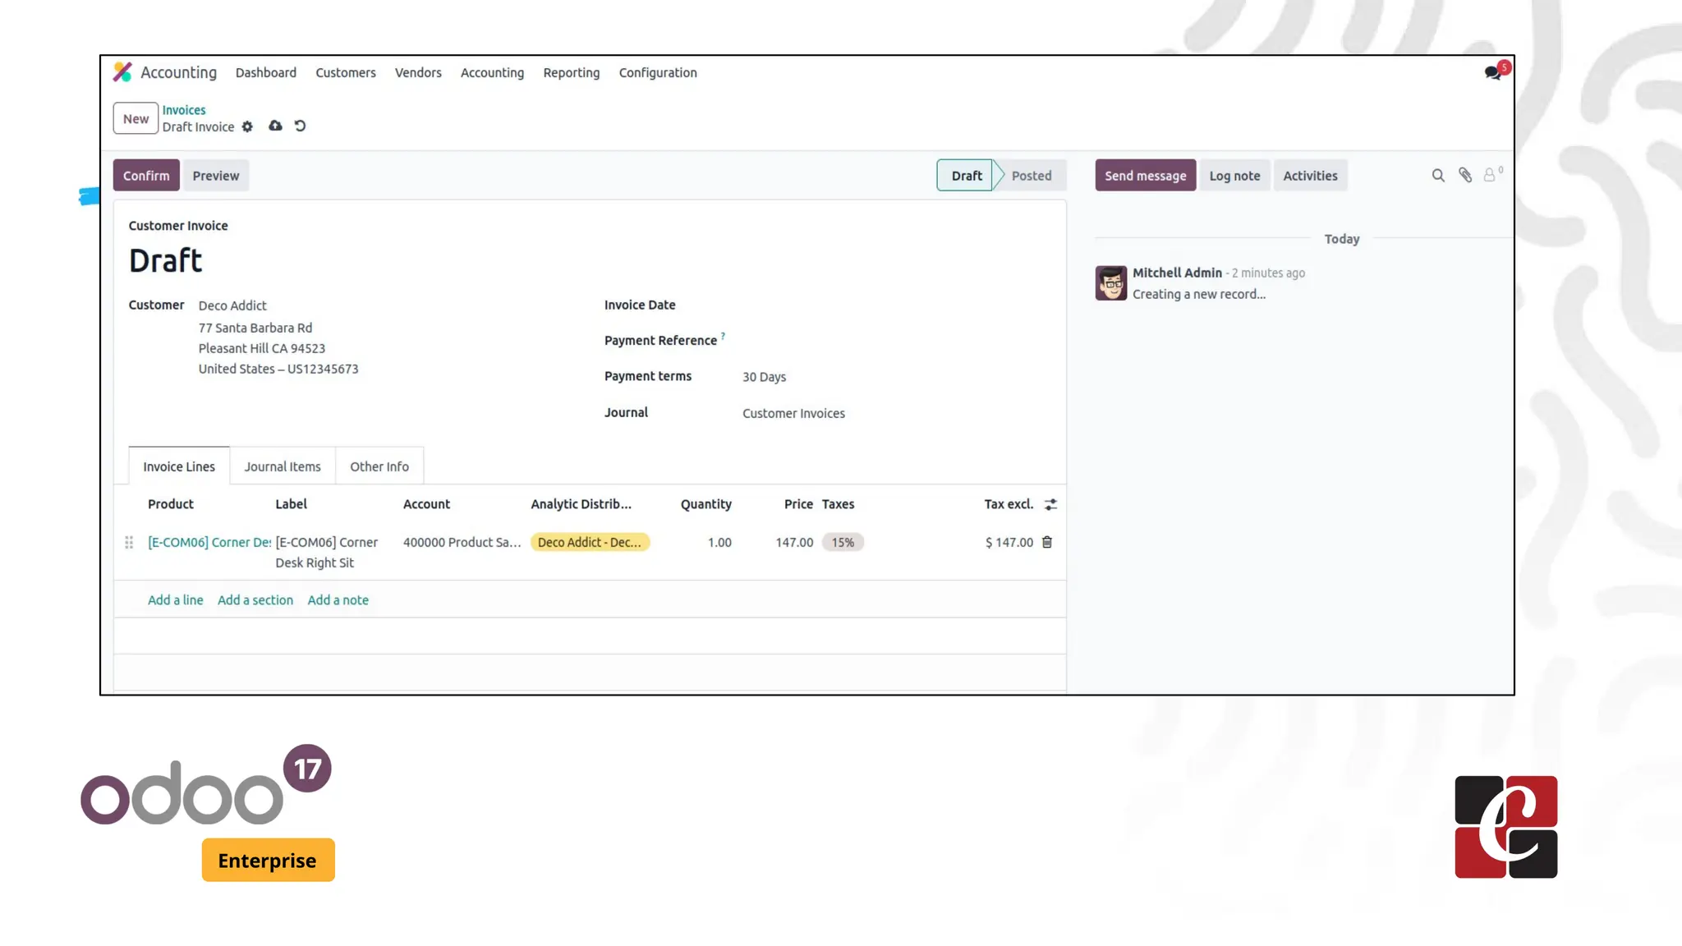Open the chat messages icon with badge

pos(1492,72)
